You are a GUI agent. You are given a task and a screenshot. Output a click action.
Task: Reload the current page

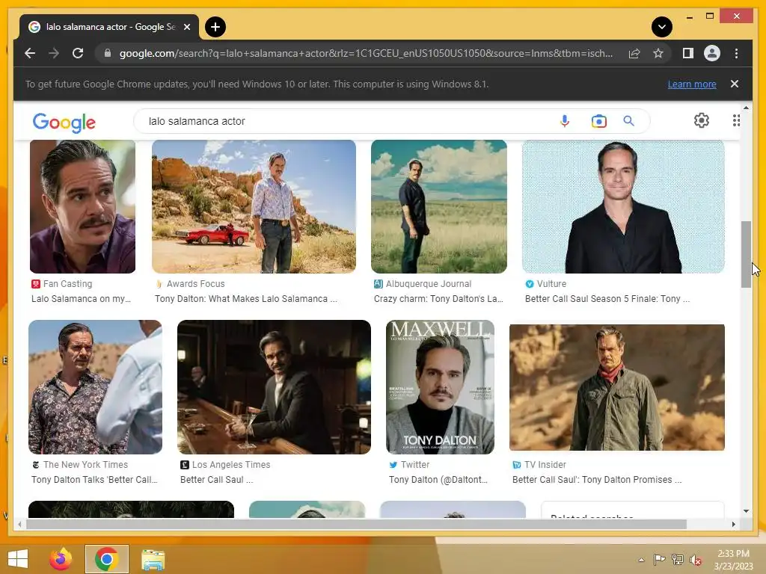click(78, 53)
